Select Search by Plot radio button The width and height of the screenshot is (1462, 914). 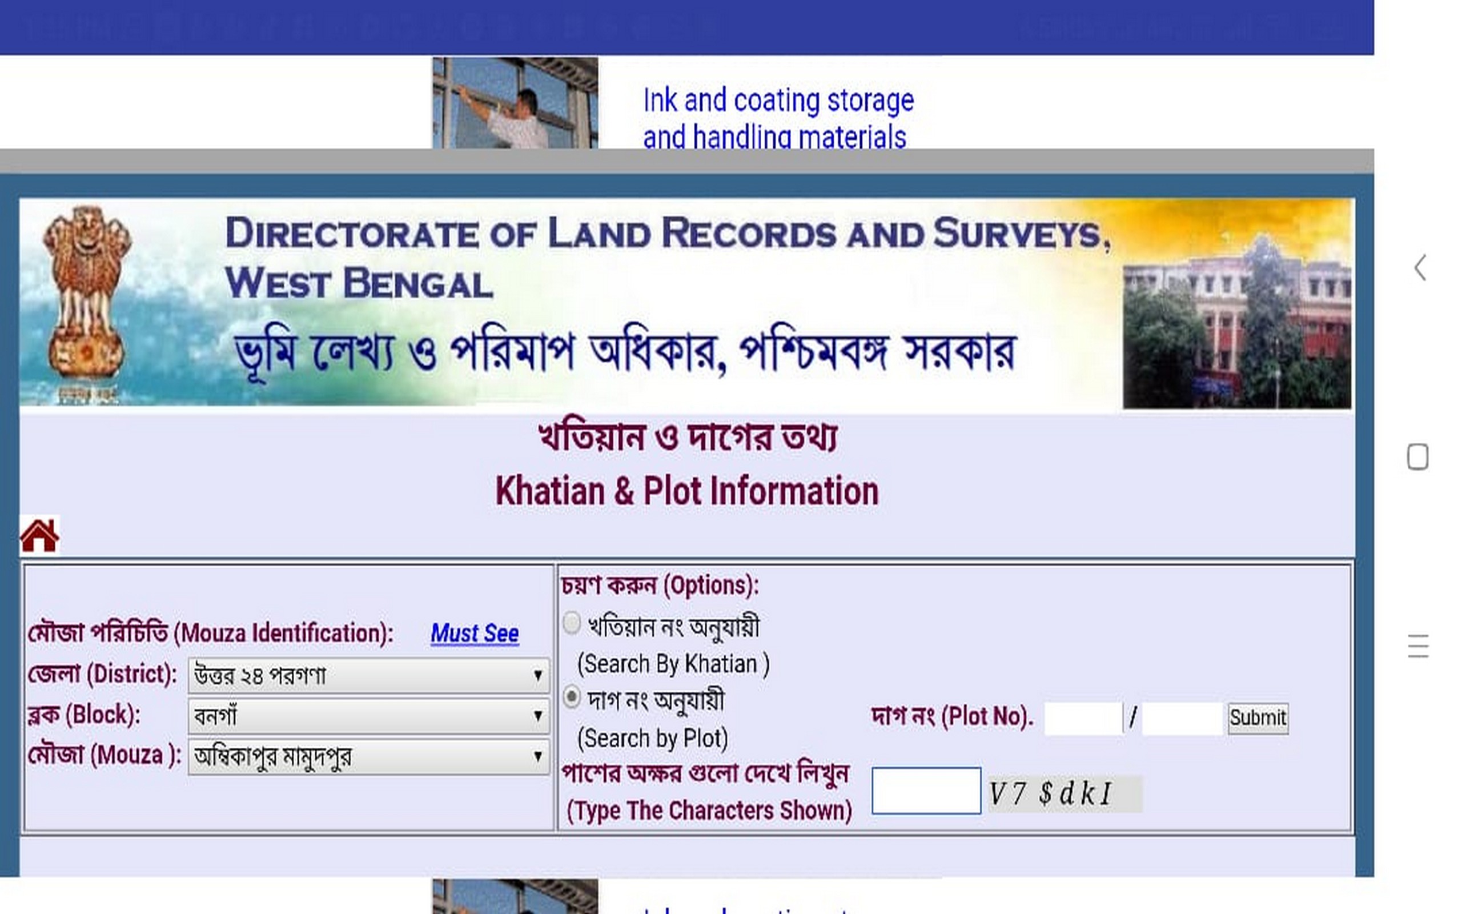coord(572,697)
